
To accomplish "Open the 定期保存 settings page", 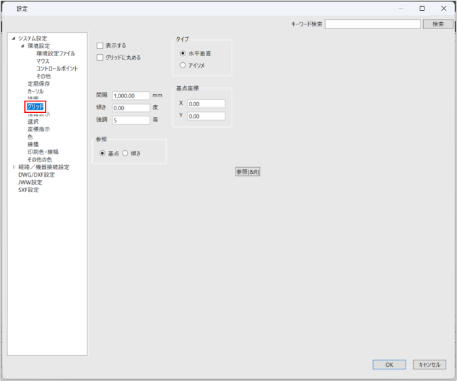I will [39, 84].
